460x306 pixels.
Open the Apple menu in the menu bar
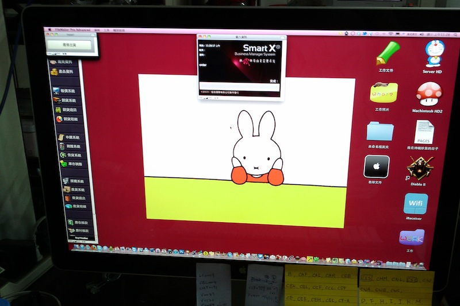[x=50, y=30]
